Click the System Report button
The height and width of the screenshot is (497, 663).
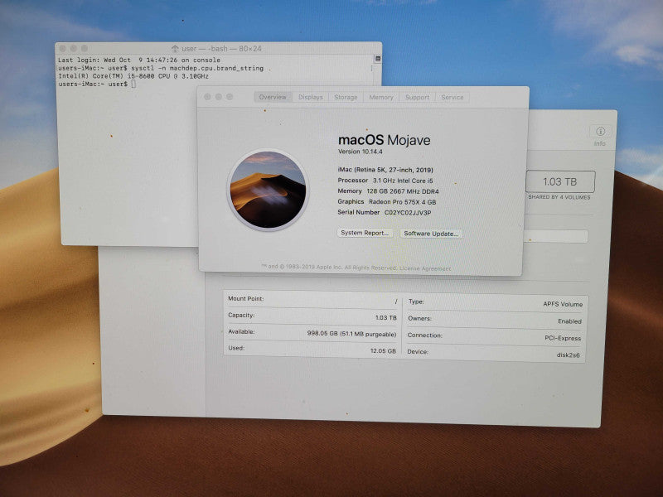tap(365, 233)
